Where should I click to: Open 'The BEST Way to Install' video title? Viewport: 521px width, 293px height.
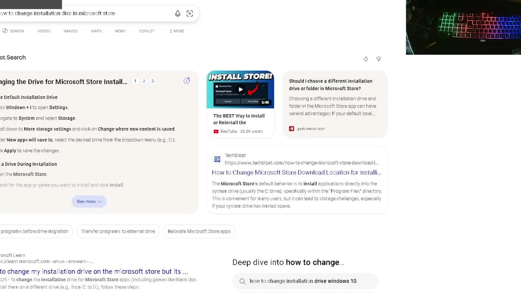[239, 119]
